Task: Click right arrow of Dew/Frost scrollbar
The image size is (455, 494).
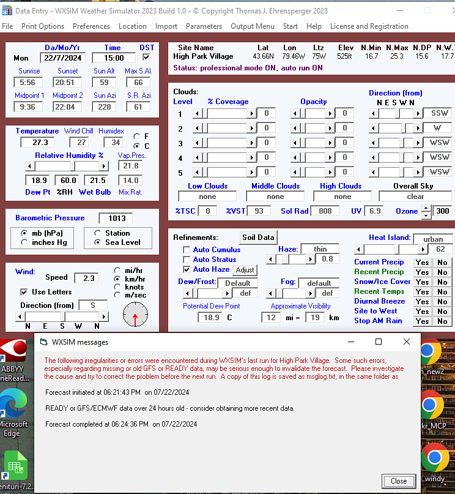Action: pyautogui.click(x=227, y=294)
